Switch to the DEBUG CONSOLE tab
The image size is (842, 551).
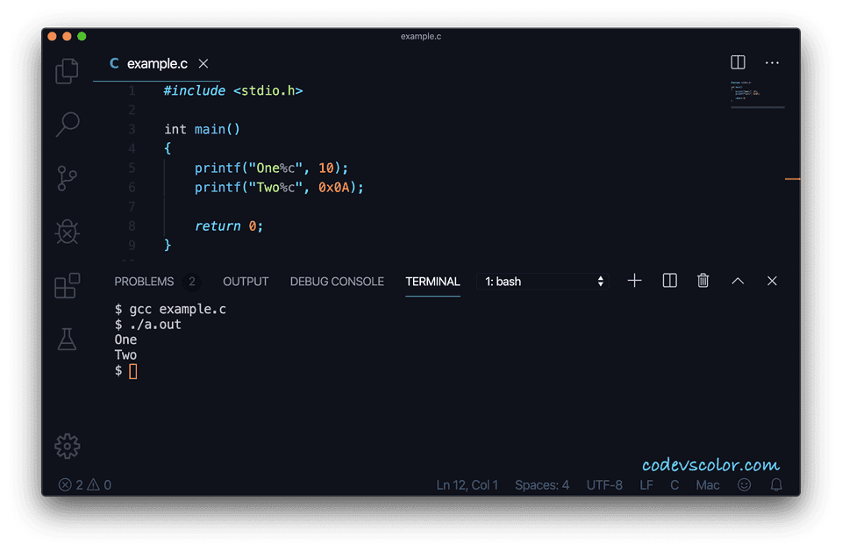[337, 282]
